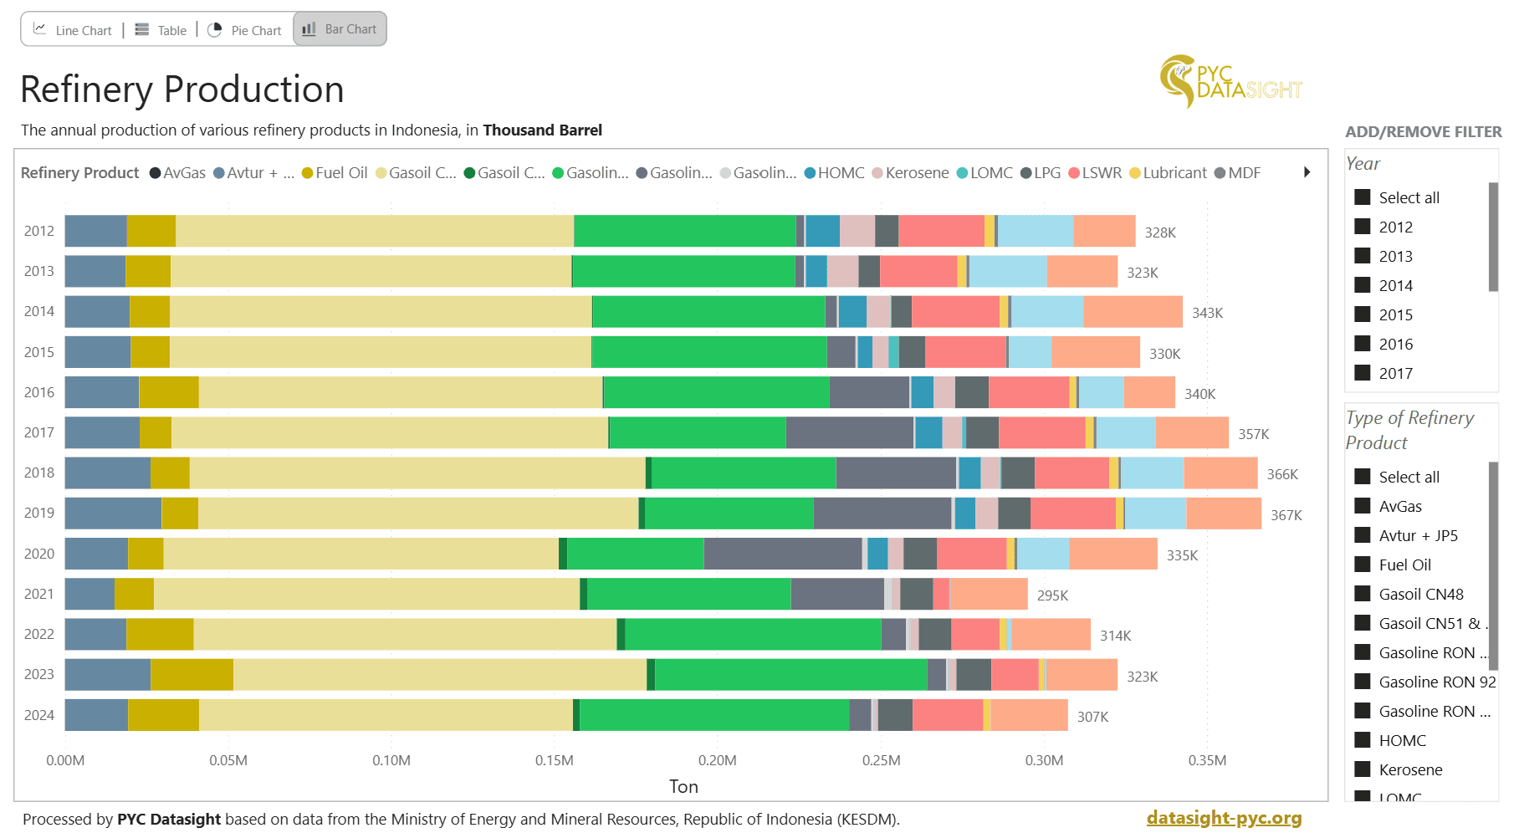Tick the Gasoline RON 92 checkbox

point(1363,682)
